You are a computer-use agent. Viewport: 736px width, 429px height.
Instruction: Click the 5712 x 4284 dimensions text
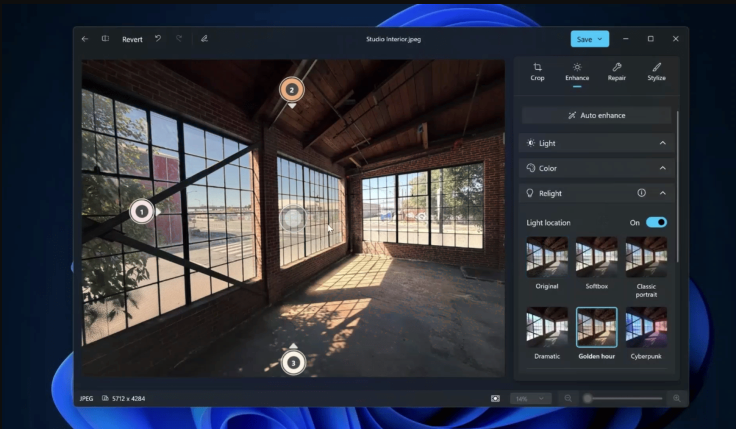point(128,399)
